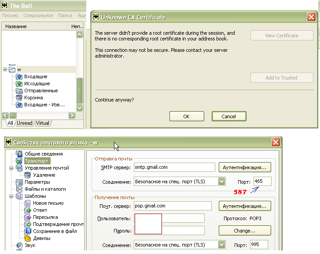Select the Входящие folder
The image size is (320, 254).
tap(36, 76)
